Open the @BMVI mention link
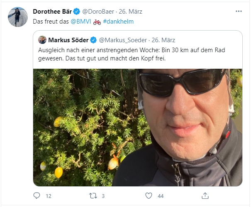The image size is (251, 207). point(81,22)
